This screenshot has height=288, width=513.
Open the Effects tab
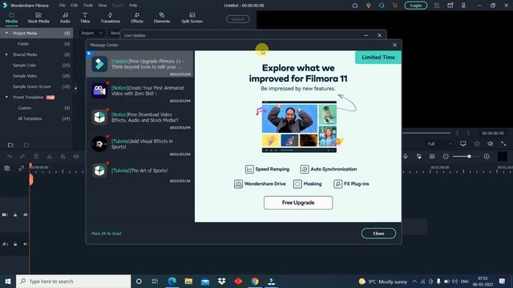pos(137,18)
